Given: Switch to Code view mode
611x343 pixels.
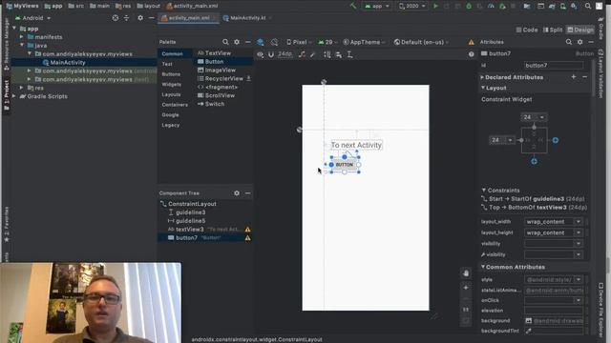Looking at the screenshot, I should click(527, 30).
